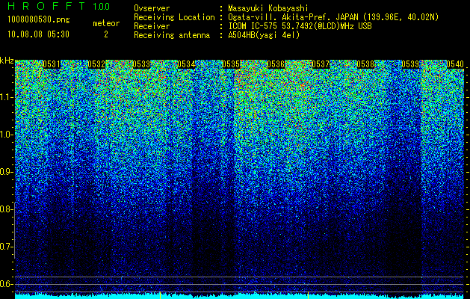Click the meteor count label
This screenshot has width=470, height=299.
pos(106,23)
